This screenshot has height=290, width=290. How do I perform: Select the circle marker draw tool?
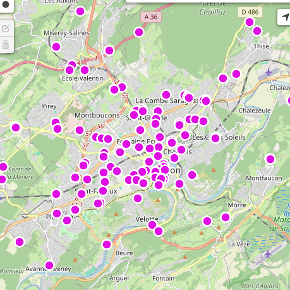pos(6,4)
